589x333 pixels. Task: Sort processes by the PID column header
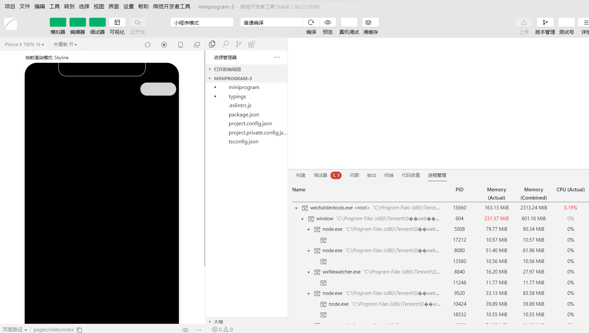click(x=459, y=190)
